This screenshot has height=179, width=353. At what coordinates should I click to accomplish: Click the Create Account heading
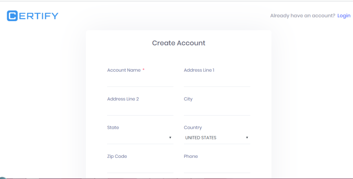(x=179, y=43)
